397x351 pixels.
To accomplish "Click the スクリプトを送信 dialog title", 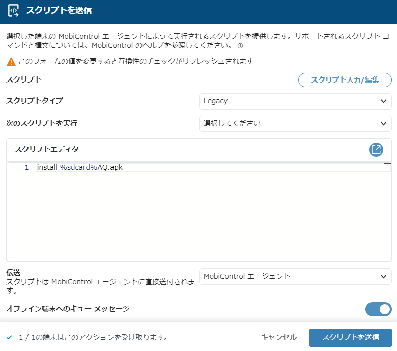I will tap(59, 10).
